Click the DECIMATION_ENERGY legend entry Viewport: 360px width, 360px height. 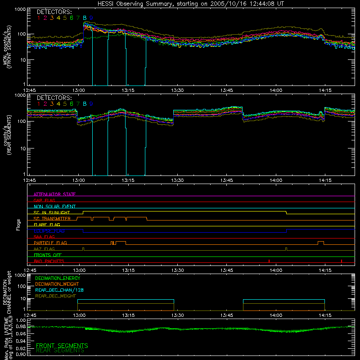(58, 278)
